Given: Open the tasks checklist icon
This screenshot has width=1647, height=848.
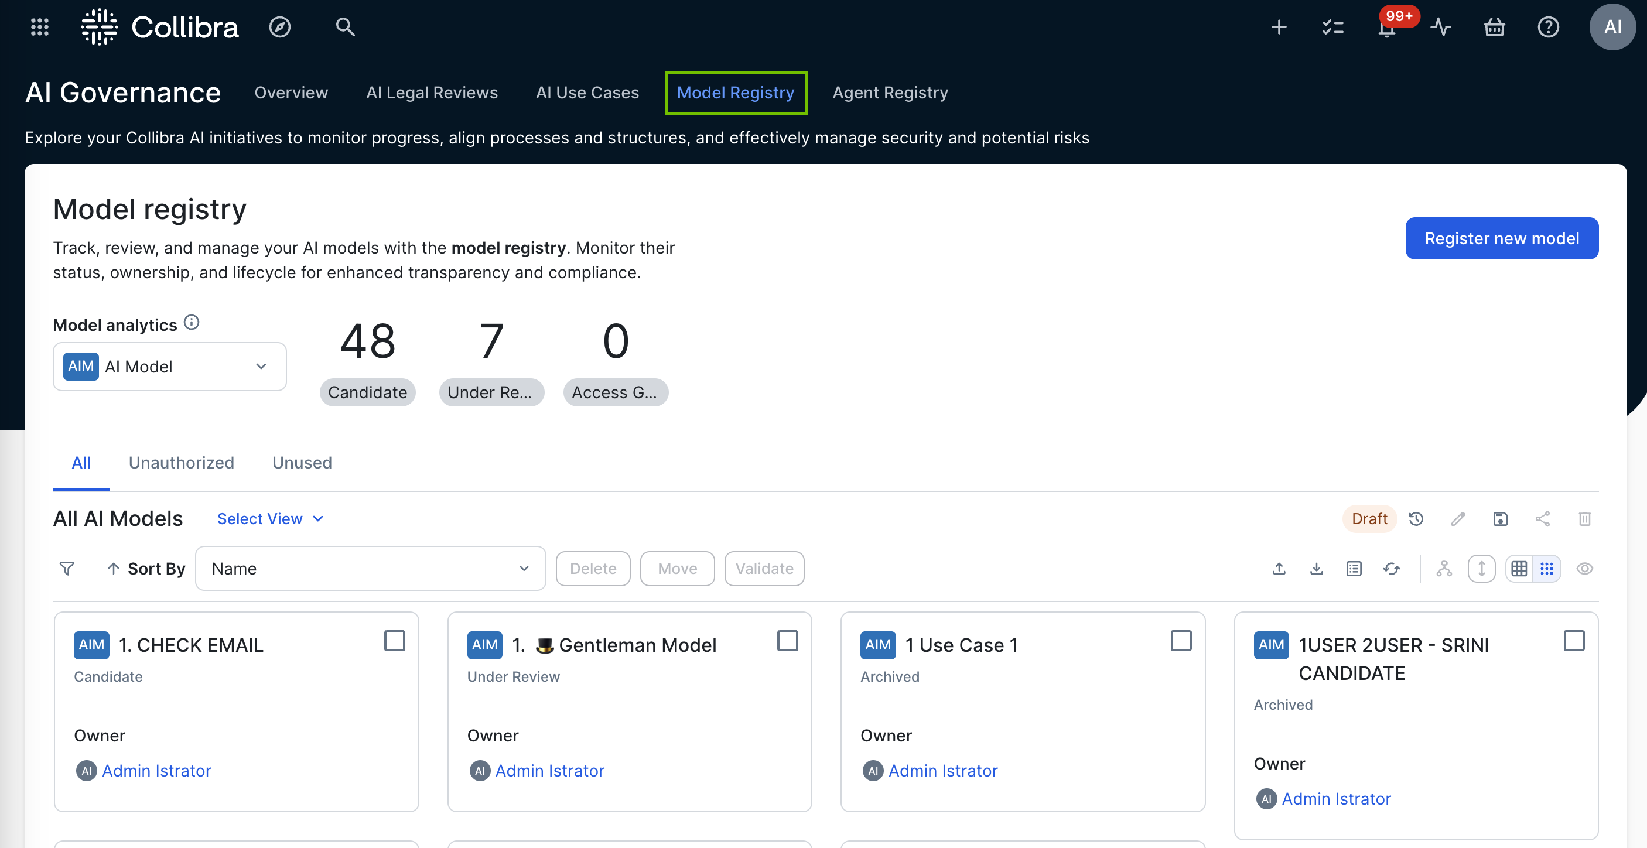Looking at the screenshot, I should point(1332,27).
